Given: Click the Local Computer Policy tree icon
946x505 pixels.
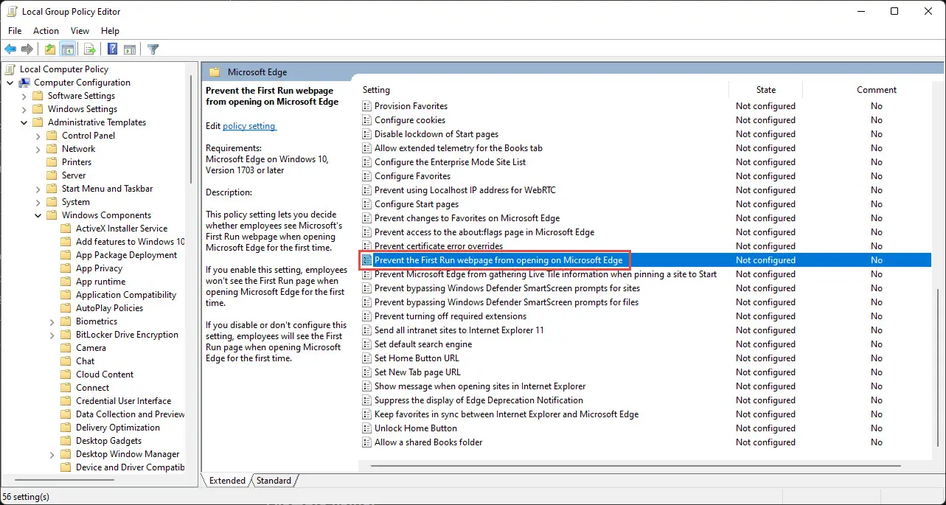Looking at the screenshot, I should 10,69.
